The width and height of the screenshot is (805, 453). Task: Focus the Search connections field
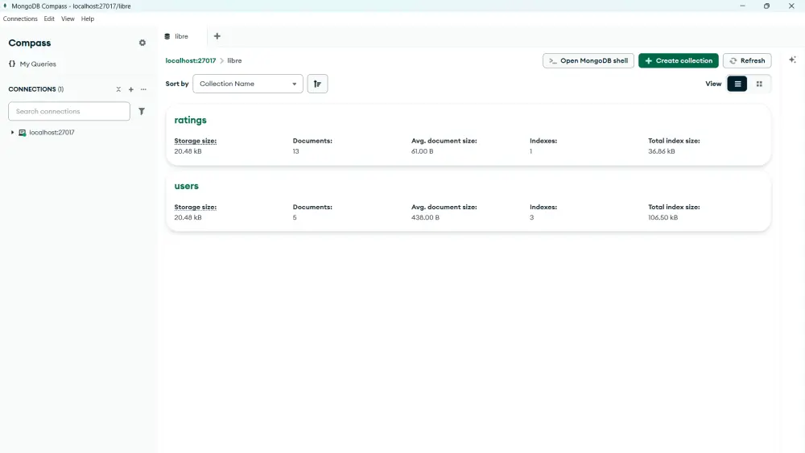69,111
